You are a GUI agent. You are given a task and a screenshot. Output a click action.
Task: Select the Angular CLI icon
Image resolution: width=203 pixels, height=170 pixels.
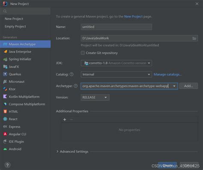(x=5, y=134)
